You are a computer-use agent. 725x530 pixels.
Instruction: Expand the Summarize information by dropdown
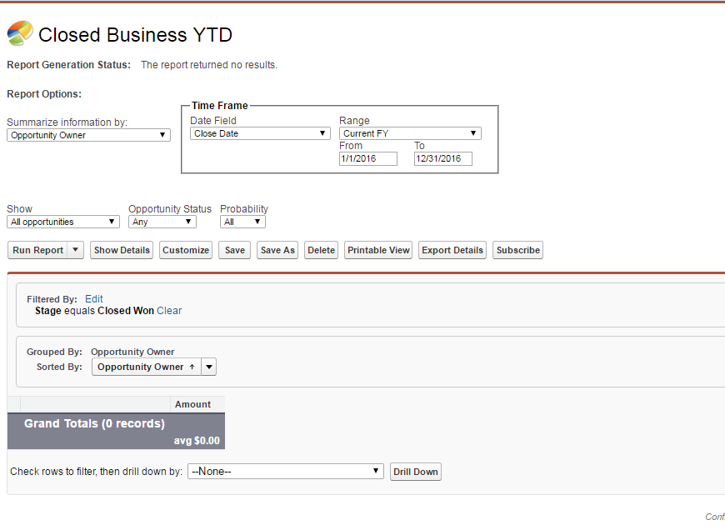(x=88, y=135)
